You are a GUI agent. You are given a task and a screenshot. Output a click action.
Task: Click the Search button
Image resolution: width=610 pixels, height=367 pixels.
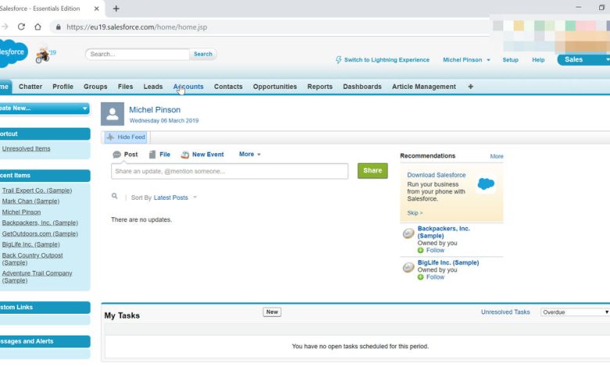[x=203, y=54]
